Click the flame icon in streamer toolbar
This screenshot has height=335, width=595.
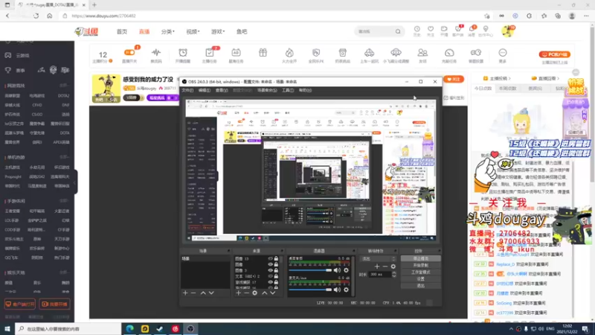click(289, 52)
